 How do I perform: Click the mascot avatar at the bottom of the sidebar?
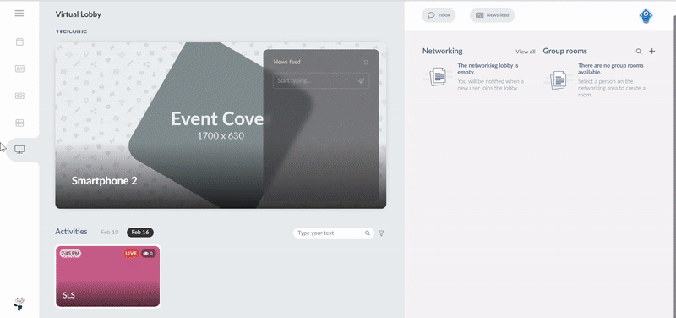[19, 304]
